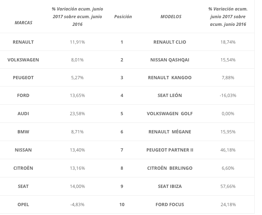Select the MODELOS column header
Screen dimensions: 262x215
point(171,17)
